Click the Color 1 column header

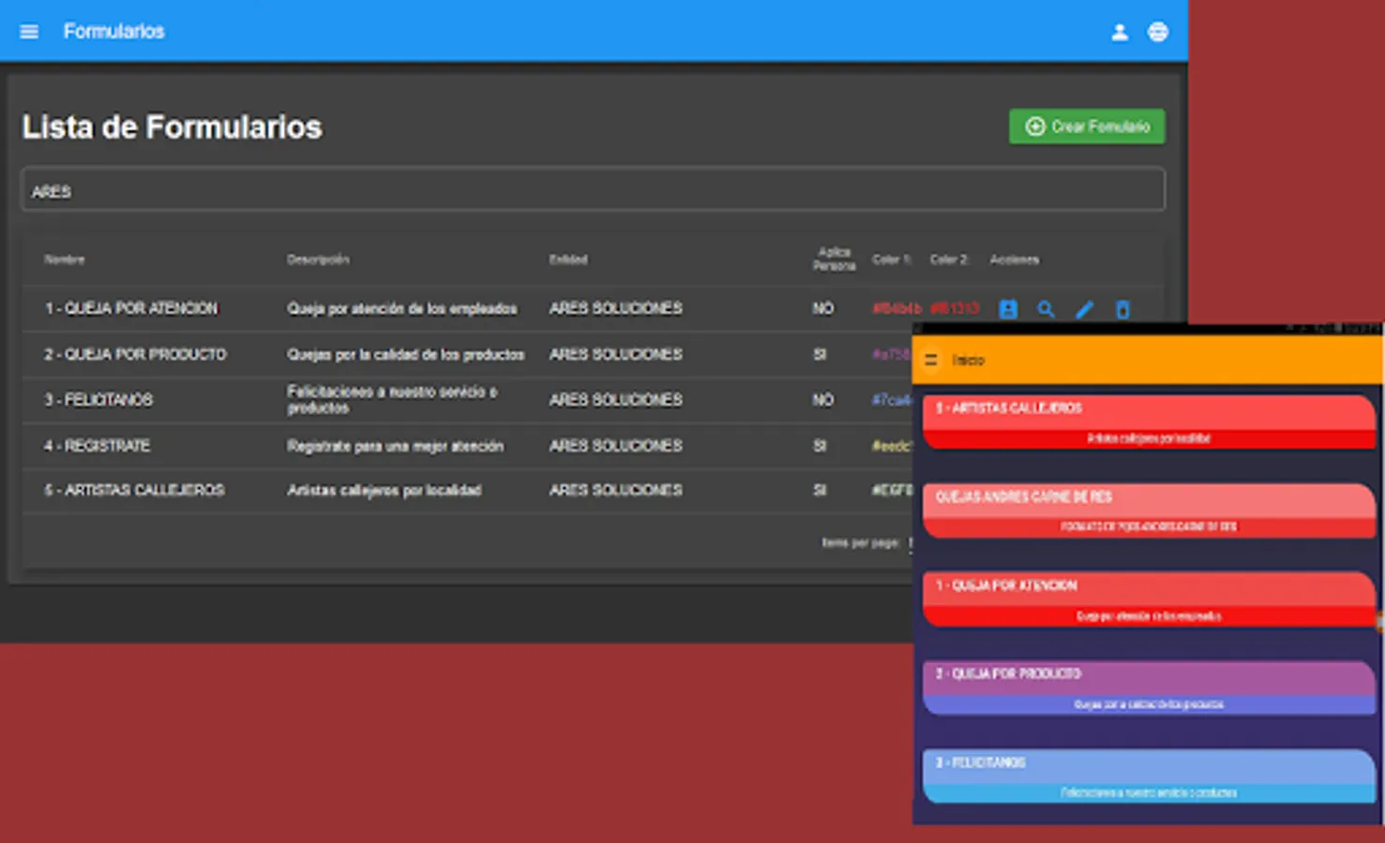pos(892,259)
